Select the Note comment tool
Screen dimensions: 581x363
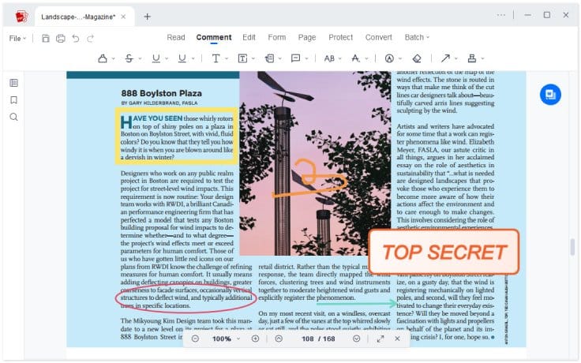tap(295, 58)
